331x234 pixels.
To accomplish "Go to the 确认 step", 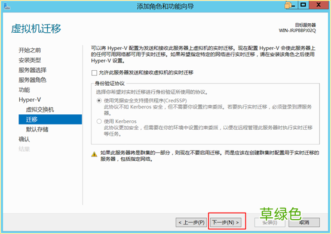I will coord(24,139).
